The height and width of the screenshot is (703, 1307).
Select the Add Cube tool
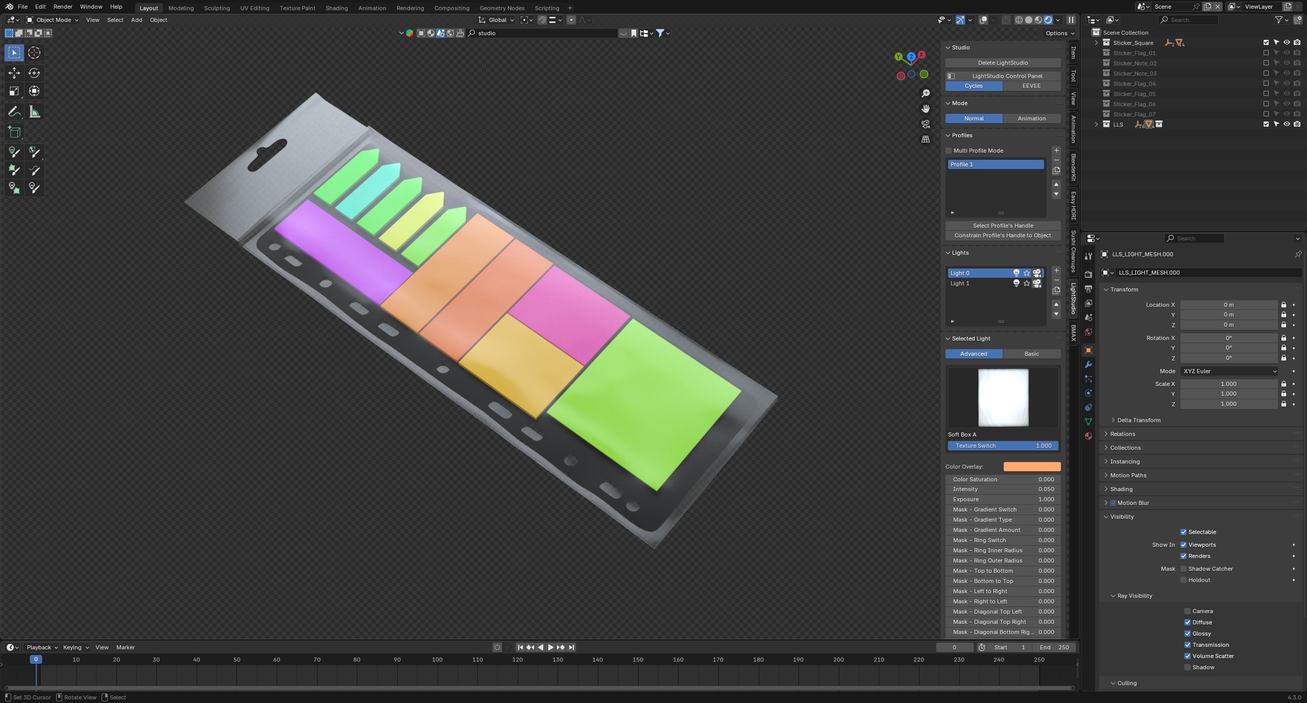click(x=14, y=132)
